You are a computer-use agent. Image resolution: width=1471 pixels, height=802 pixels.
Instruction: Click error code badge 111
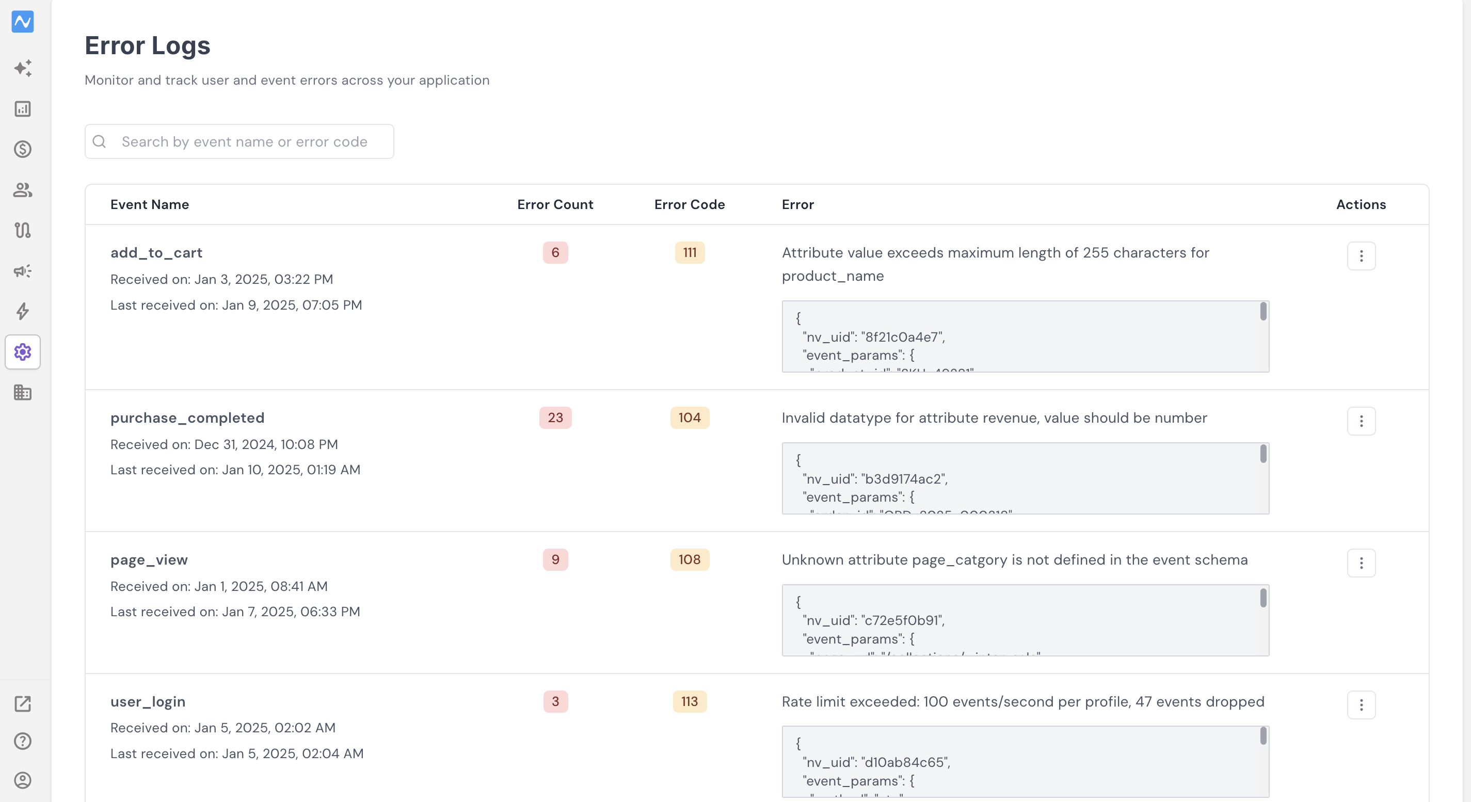coord(689,252)
